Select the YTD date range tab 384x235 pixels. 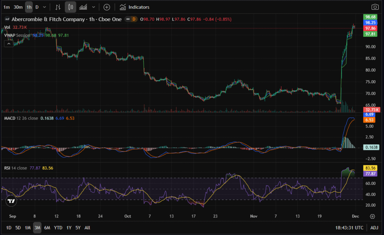58,228
